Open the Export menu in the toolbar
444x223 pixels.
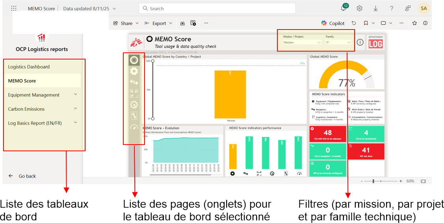(159, 23)
